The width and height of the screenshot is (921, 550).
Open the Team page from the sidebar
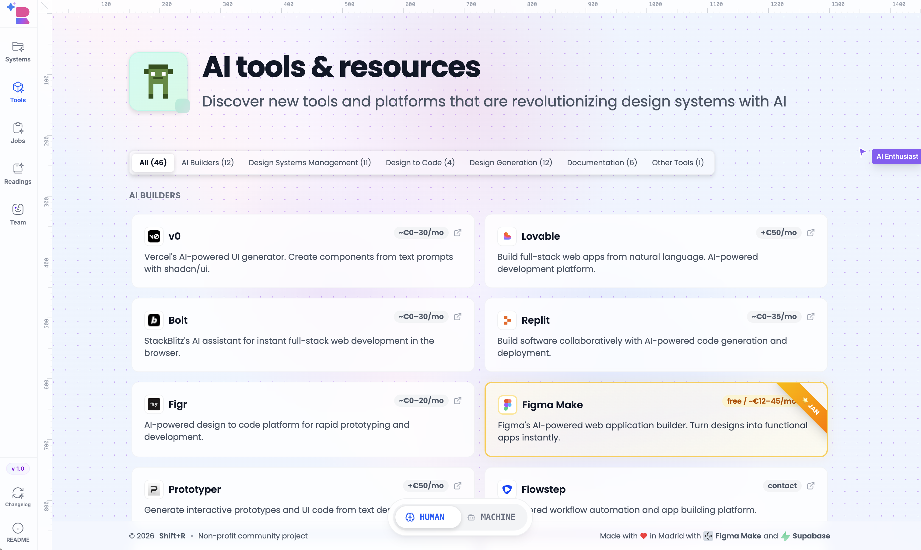(17, 214)
